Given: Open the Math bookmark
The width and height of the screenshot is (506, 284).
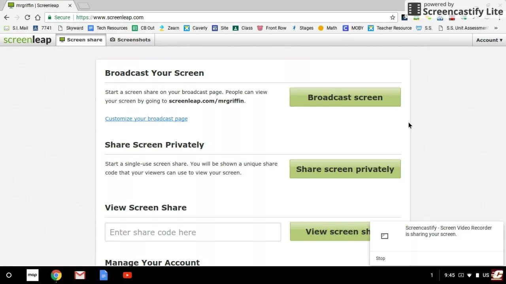Looking at the screenshot, I should coord(327,28).
